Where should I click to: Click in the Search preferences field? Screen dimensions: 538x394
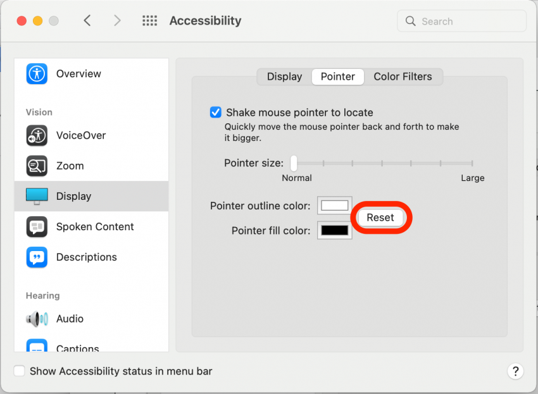tap(461, 22)
